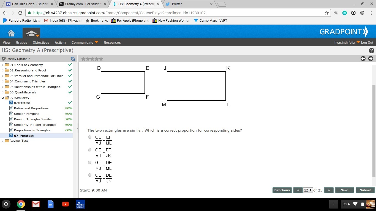The height and width of the screenshot is (211, 376).
Task: Expand the Review Test folder
Action: pyautogui.click(x=3, y=141)
